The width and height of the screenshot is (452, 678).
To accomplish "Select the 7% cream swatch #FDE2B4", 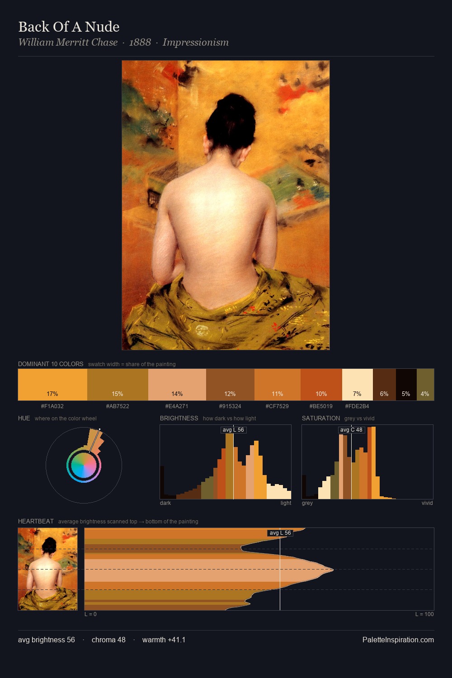I will pyautogui.click(x=358, y=385).
